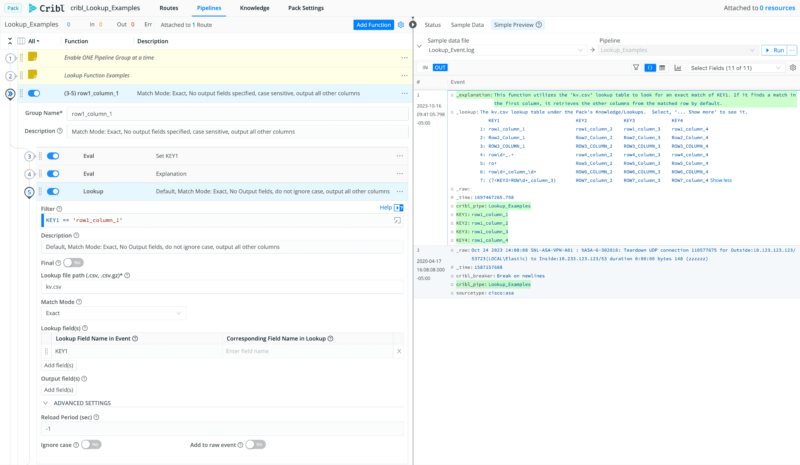Image resolution: width=800 pixels, height=465 pixels.
Task: Open preview advanced settings gear
Action: tap(793, 68)
